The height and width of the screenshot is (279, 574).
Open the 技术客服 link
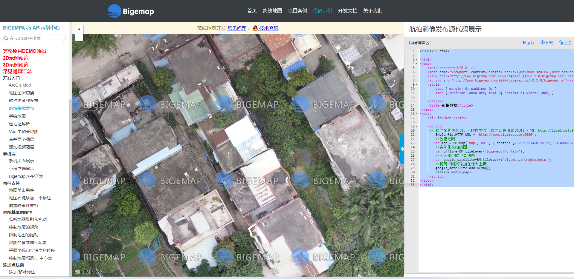coord(269,28)
